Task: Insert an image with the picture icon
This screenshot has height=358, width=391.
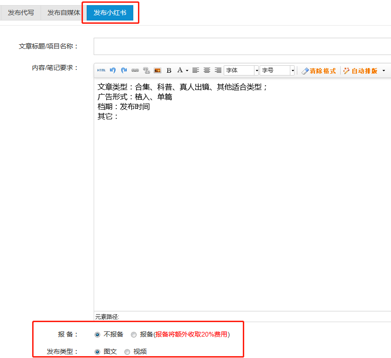Action: [x=158, y=70]
